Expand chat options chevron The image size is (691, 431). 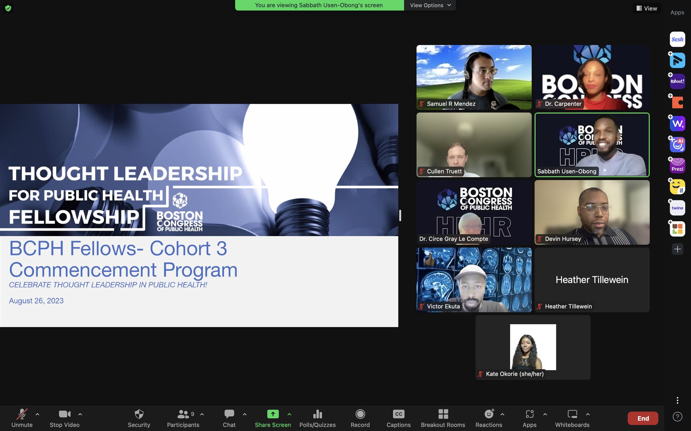(245, 414)
